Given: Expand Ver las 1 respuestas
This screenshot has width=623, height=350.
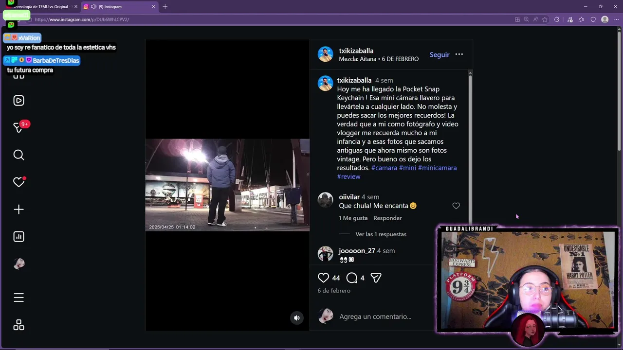Looking at the screenshot, I should coord(381,234).
